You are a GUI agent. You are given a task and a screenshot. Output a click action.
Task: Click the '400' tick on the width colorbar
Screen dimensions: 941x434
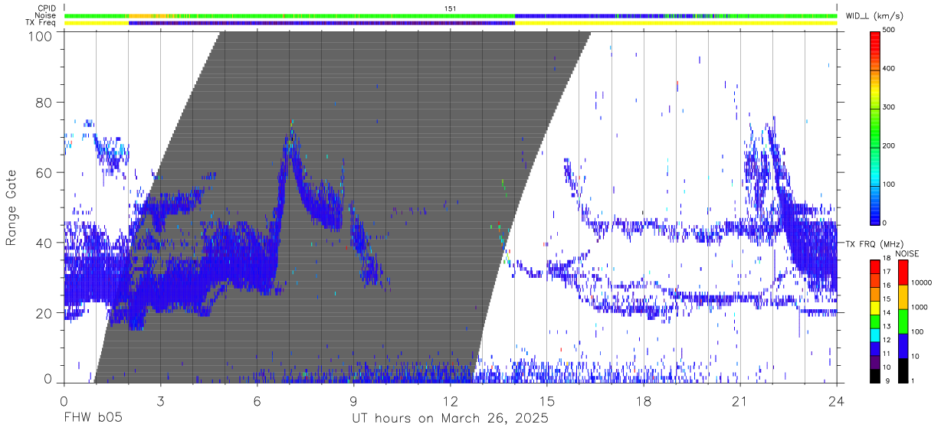tap(890, 69)
